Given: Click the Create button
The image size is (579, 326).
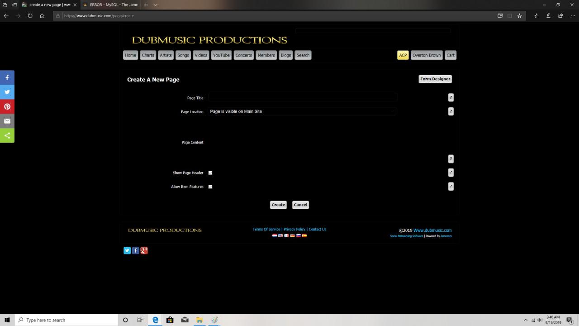Looking at the screenshot, I should [278, 205].
